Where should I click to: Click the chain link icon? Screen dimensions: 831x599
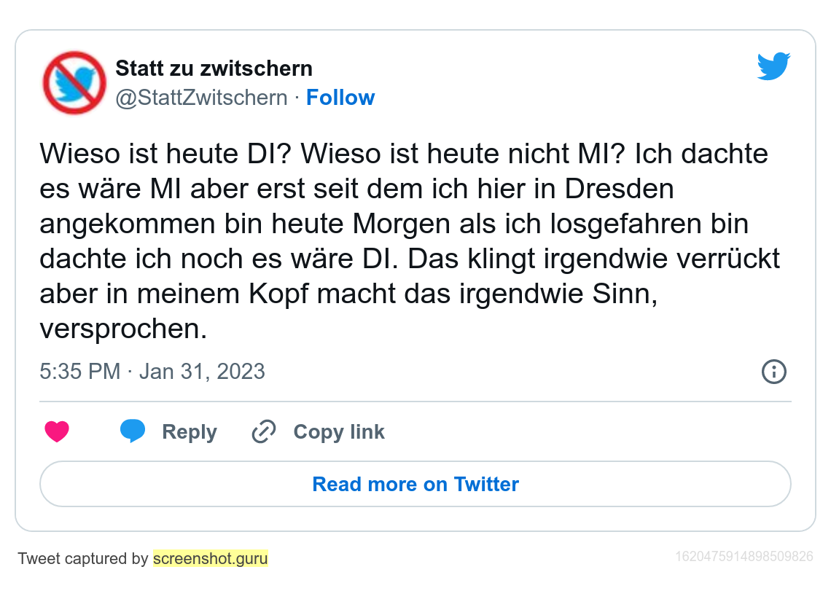coord(263,432)
